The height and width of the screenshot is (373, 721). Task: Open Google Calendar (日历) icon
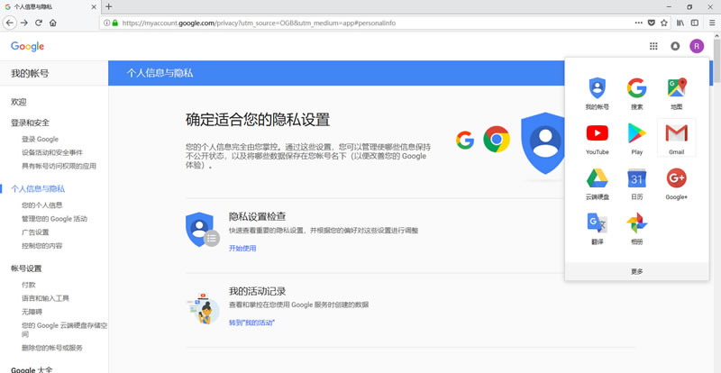tap(637, 184)
